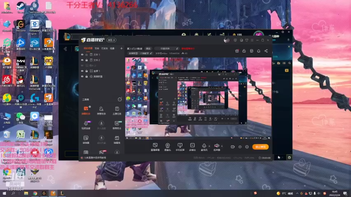Image resolution: width=351 pixels, height=197 pixels.
Task: Toggle the lock on 英雄联盟 layer
Action: point(86,76)
